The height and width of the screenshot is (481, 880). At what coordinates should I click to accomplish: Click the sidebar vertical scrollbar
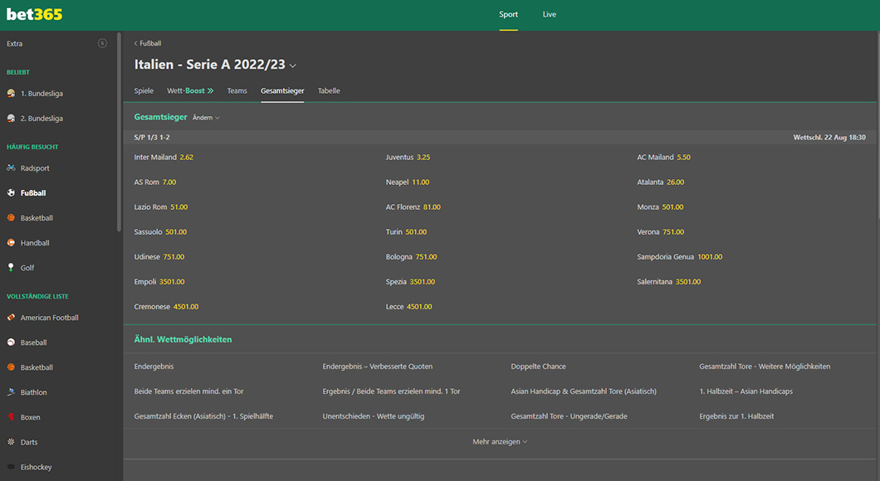[x=119, y=132]
